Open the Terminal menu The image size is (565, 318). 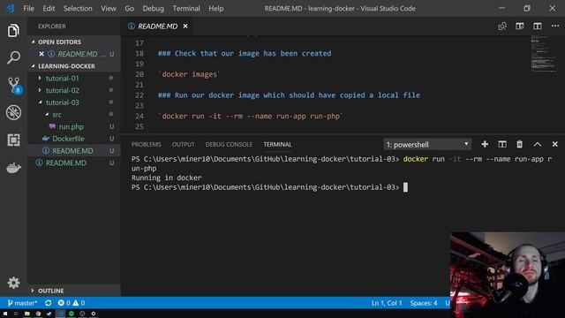tap(186, 8)
